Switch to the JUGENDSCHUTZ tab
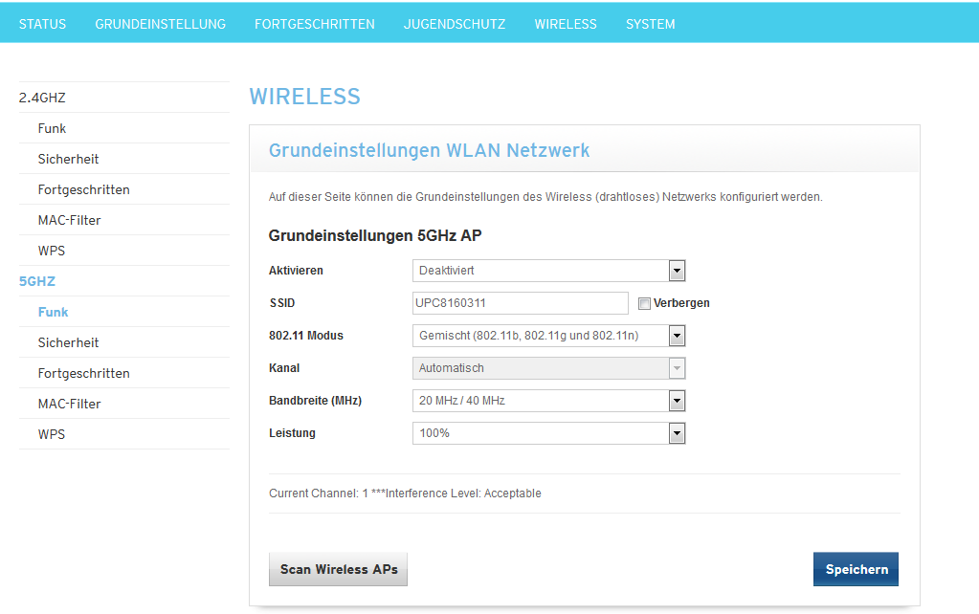 454,24
